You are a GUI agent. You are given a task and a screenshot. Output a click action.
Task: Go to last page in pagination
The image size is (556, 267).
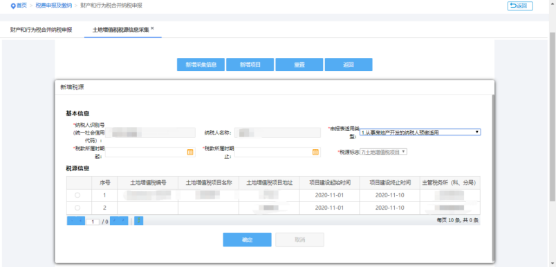[x=123, y=221]
